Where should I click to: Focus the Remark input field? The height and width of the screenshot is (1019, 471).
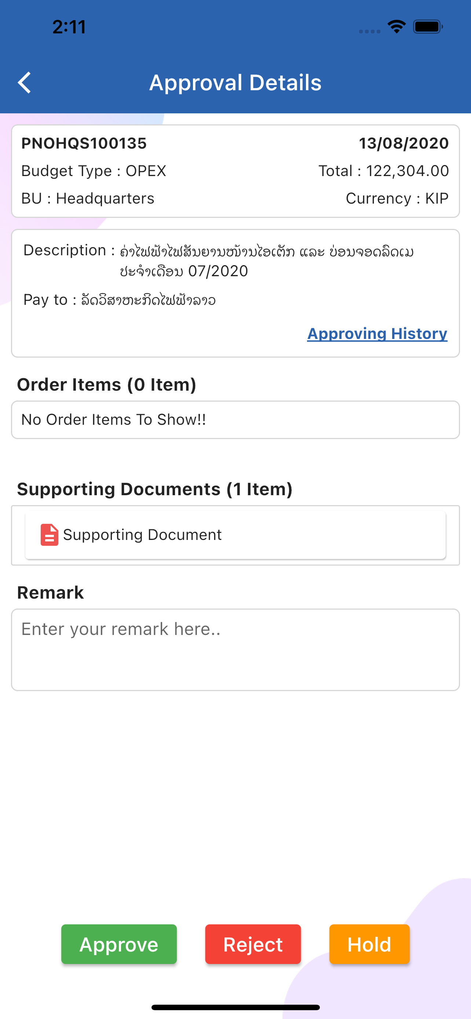click(235, 650)
